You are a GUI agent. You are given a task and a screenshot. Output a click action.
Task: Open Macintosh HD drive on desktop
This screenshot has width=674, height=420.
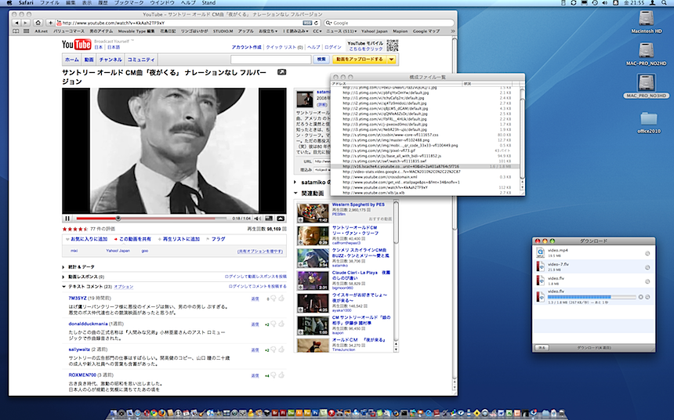point(646,20)
